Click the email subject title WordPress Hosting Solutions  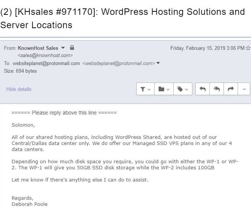coord(123,18)
